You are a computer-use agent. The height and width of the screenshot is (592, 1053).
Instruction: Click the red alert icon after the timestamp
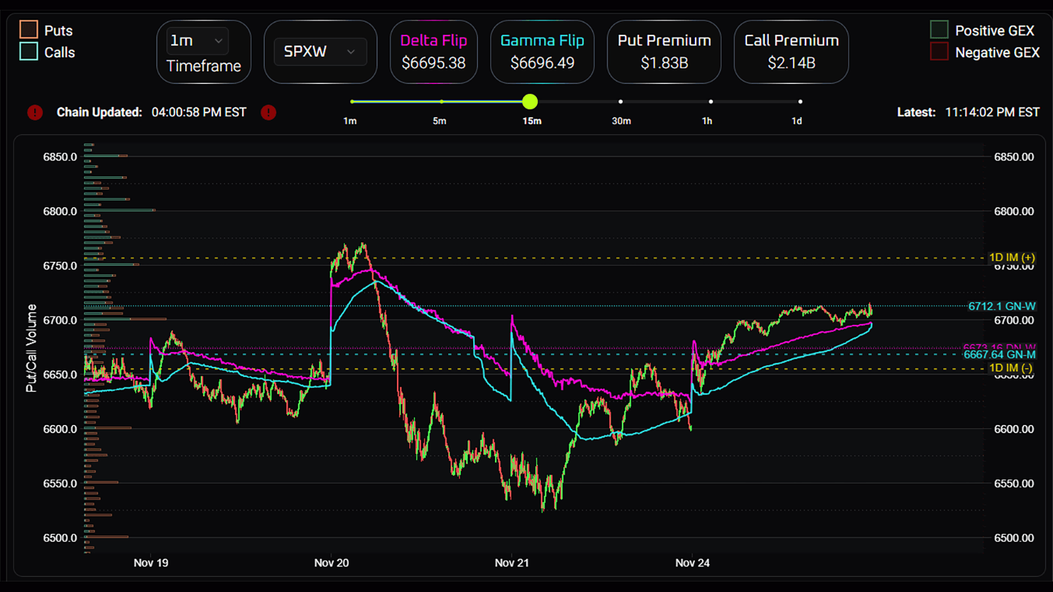coord(268,112)
